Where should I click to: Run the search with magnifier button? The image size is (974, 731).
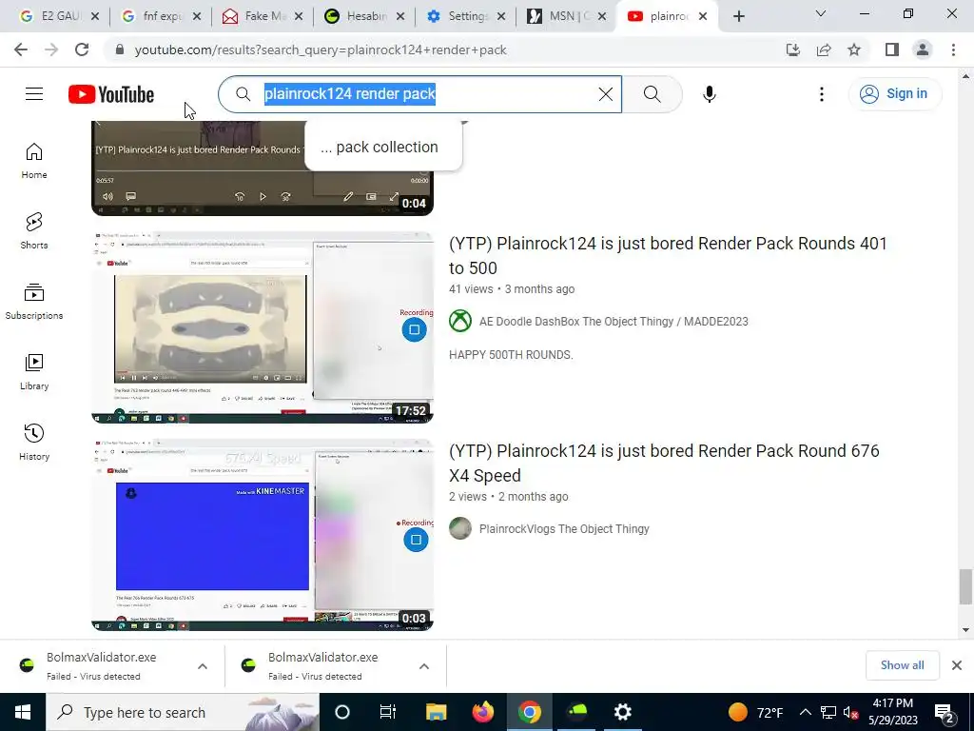coord(653,94)
